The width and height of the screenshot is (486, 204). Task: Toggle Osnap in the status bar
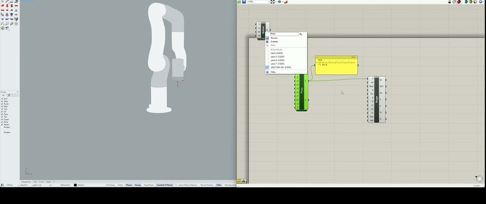pyautogui.click(x=138, y=185)
